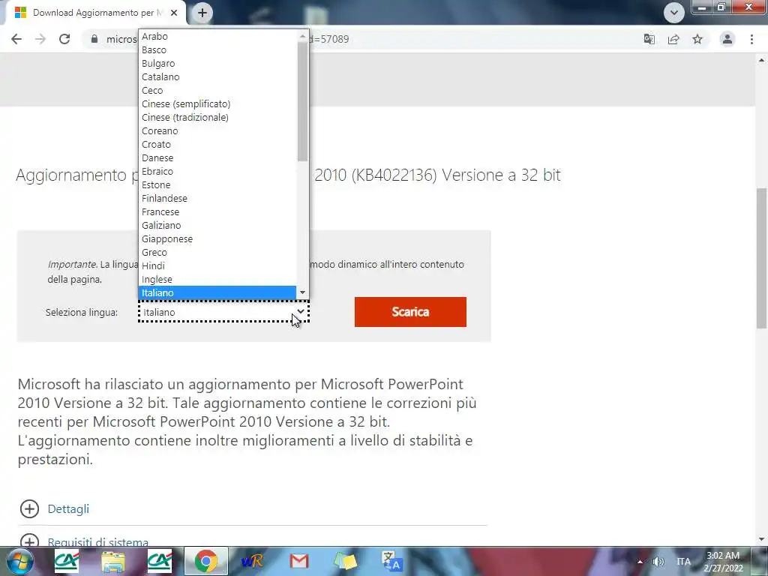
Task: Click the browser forward arrow
Action: coord(40,39)
